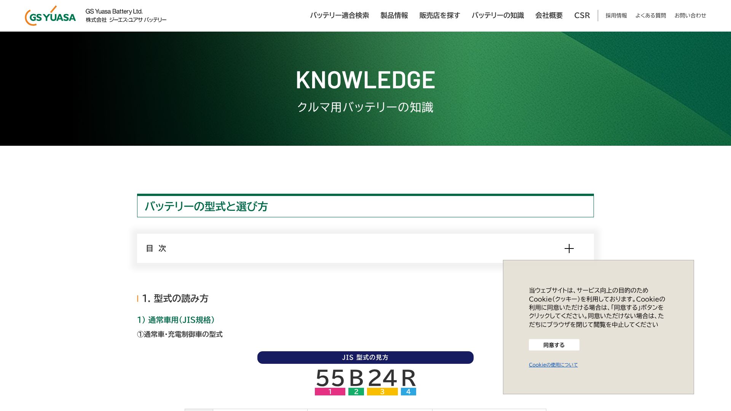Open バッテリーの知識 menu item
Screen dimensions: 731x411
tap(498, 16)
